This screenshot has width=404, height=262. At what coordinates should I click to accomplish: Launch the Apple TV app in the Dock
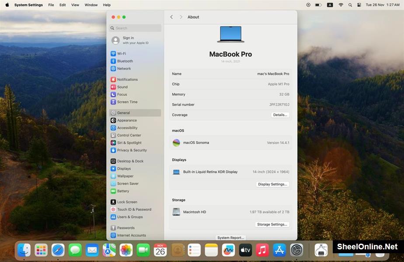245,250
